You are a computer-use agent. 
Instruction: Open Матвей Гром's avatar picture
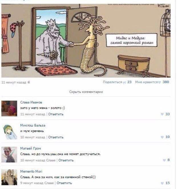pos(9,155)
